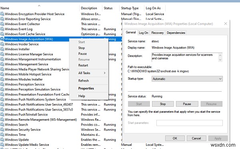Image resolution: width=240 pixels, height=149 pixels.
Task: Click gear icon beside Windows Modules Installer
Action: pos(2,79)
